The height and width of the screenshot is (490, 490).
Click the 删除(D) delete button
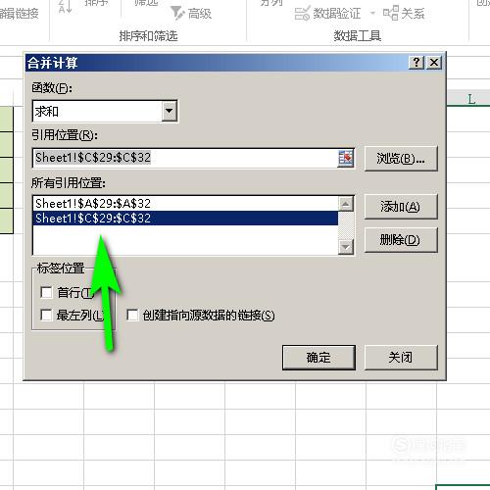tap(401, 240)
